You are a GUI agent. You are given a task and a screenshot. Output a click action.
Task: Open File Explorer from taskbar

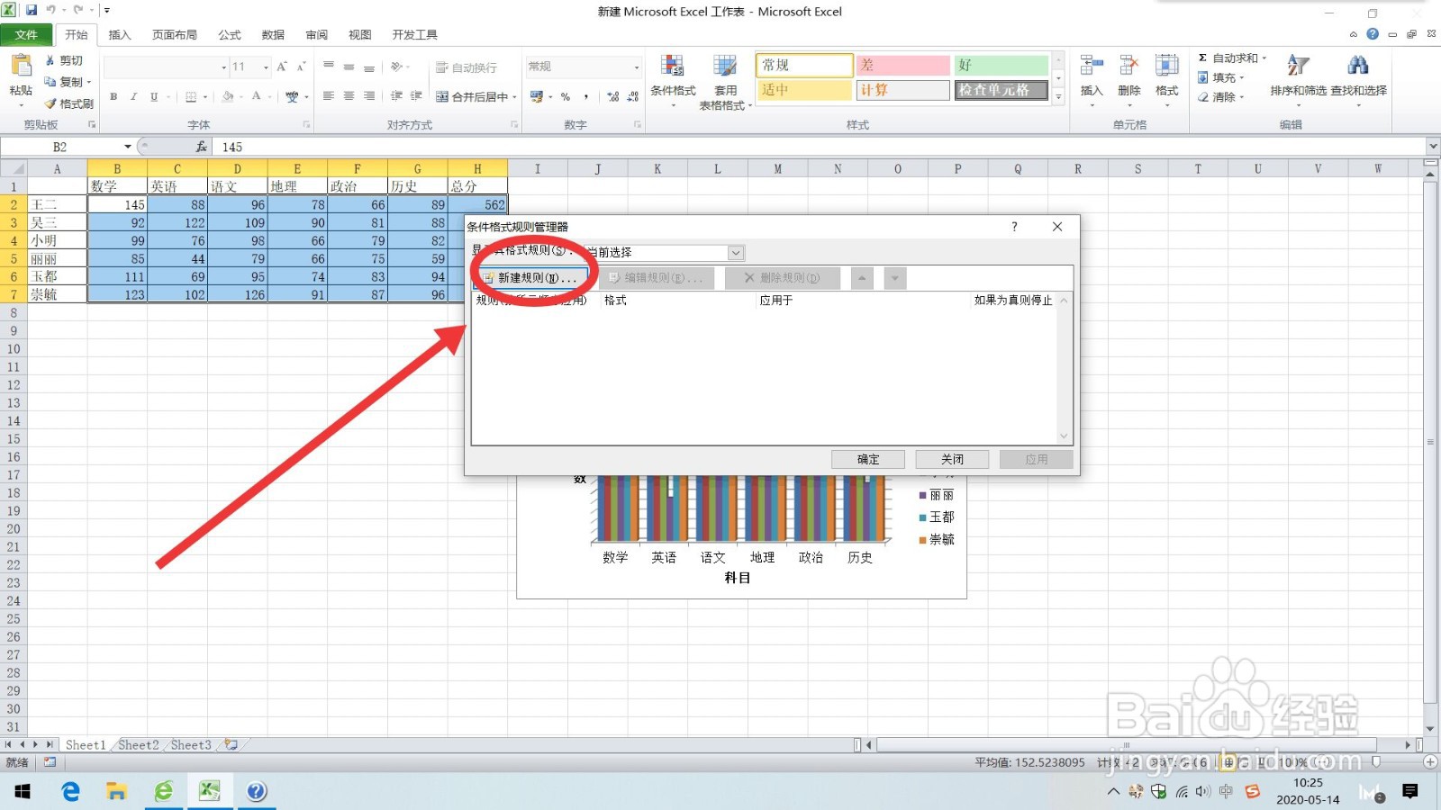coord(116,791)
